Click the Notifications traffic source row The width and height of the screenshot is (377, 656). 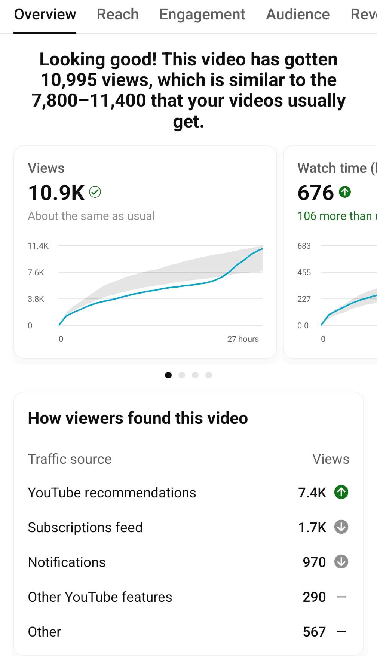(67, 562)
